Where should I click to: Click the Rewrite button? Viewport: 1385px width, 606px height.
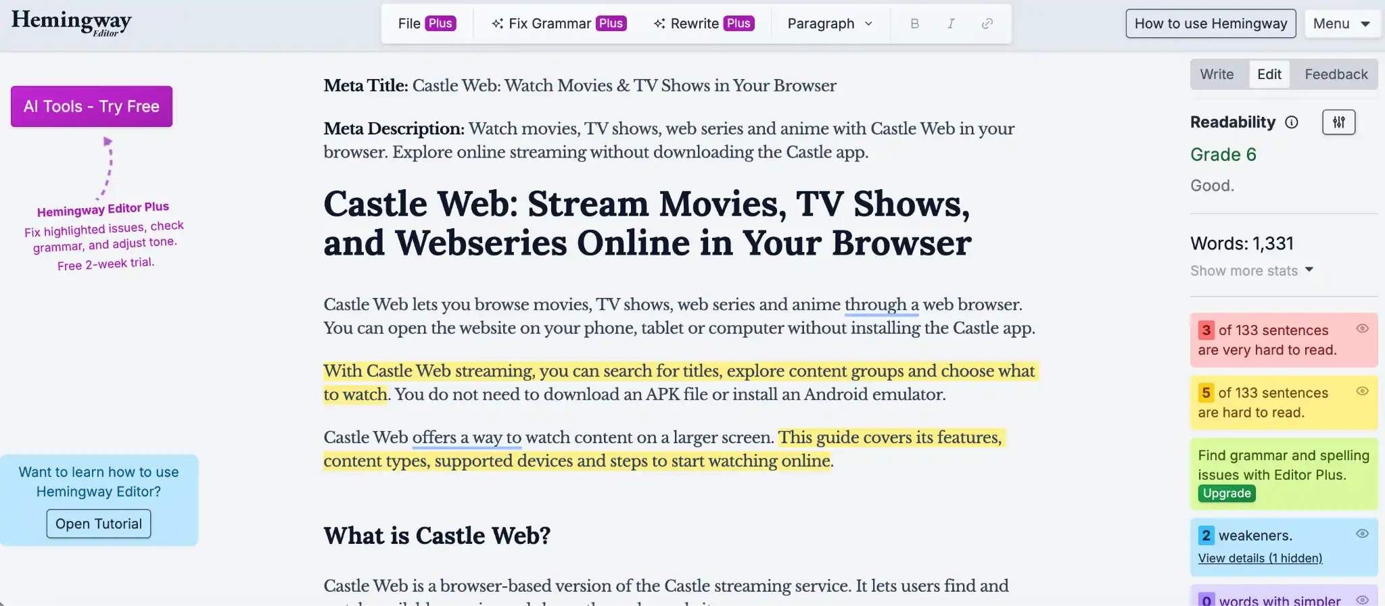(x=703, y=24)
